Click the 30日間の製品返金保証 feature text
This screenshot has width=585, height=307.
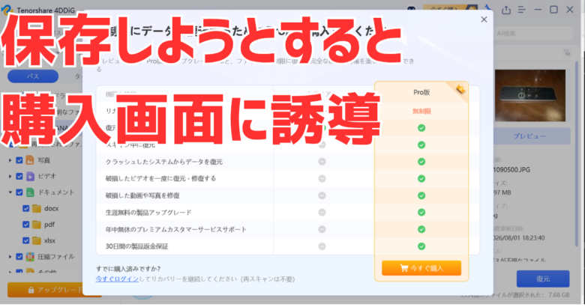(137, 246)
